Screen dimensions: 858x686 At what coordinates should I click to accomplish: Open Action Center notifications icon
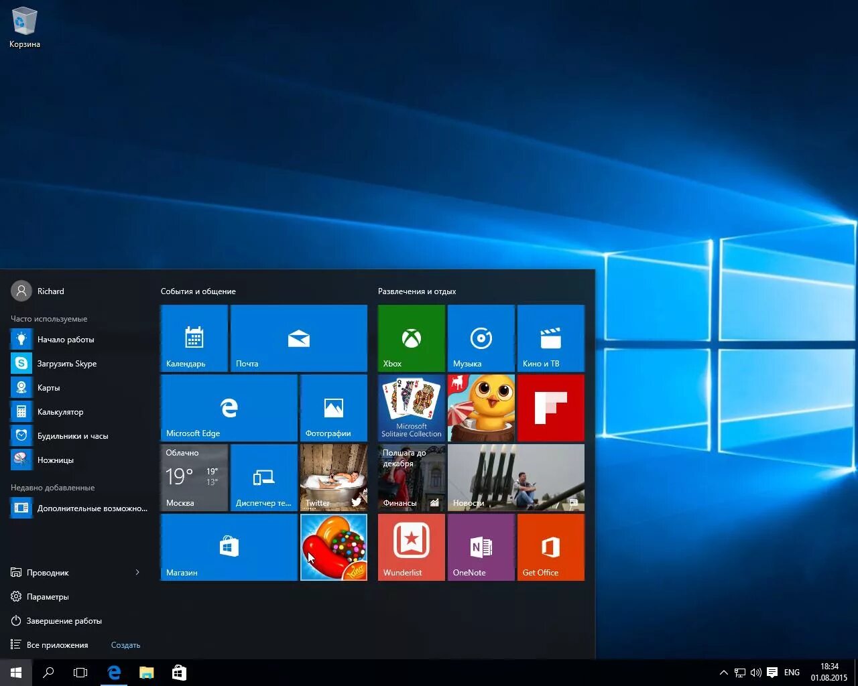point(772,673)
